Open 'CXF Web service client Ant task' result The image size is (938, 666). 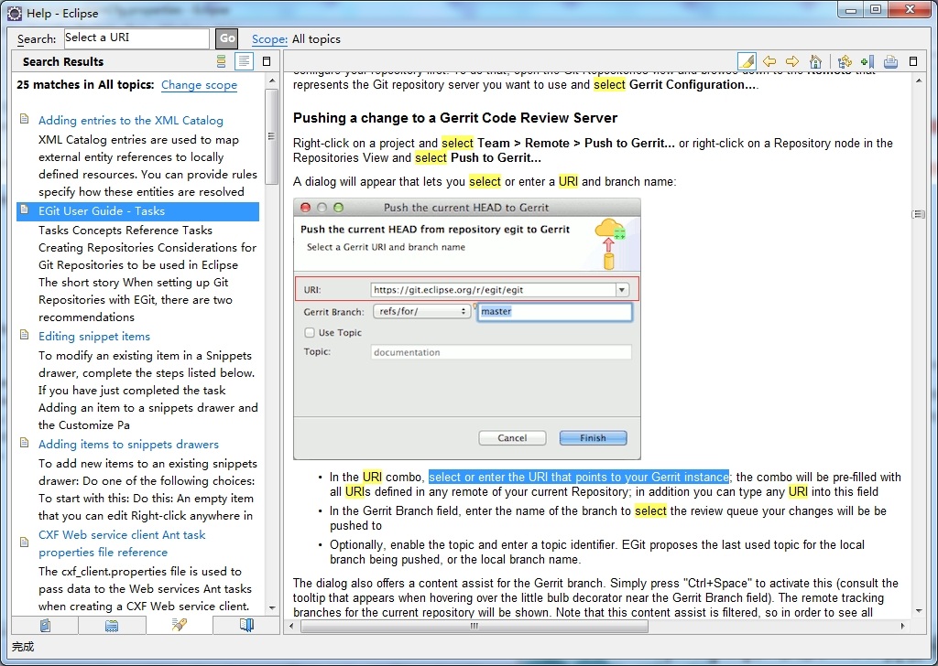(x=122, y=543)
